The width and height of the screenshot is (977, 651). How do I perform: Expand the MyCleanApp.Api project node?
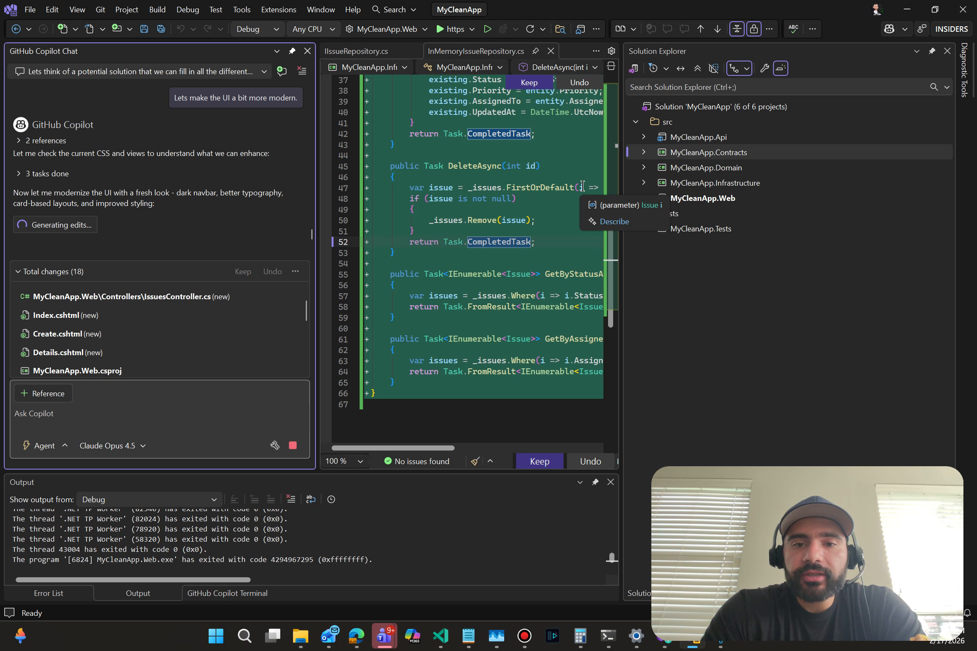tap(643, 137)
